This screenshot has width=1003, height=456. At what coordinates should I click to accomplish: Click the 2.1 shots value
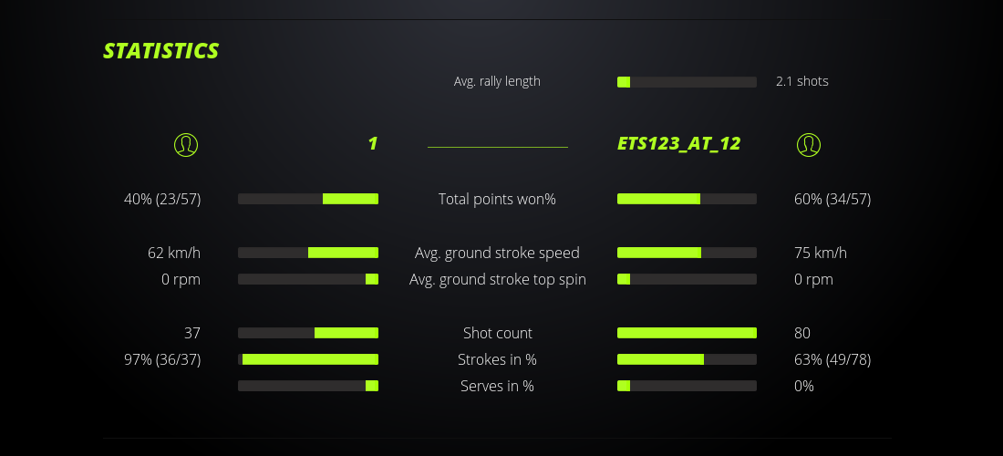(x=801, y=81)
